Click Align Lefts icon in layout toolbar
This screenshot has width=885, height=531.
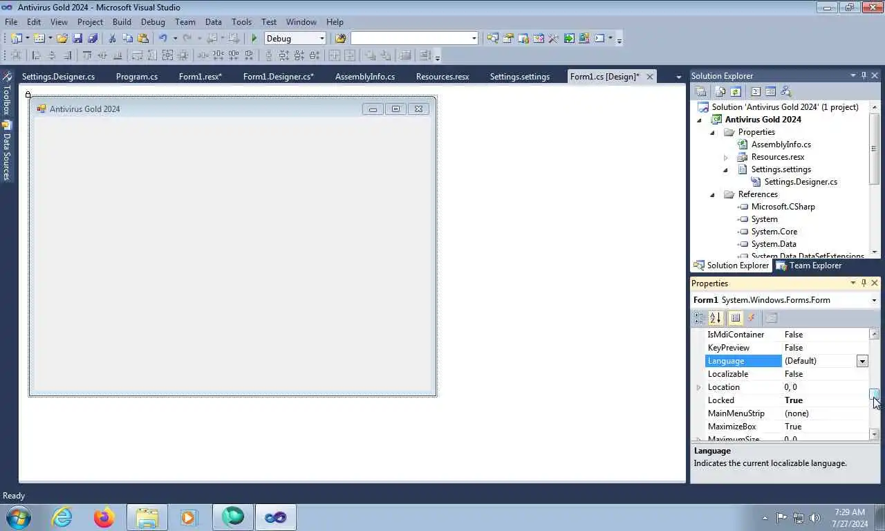(x=36, y=55)
